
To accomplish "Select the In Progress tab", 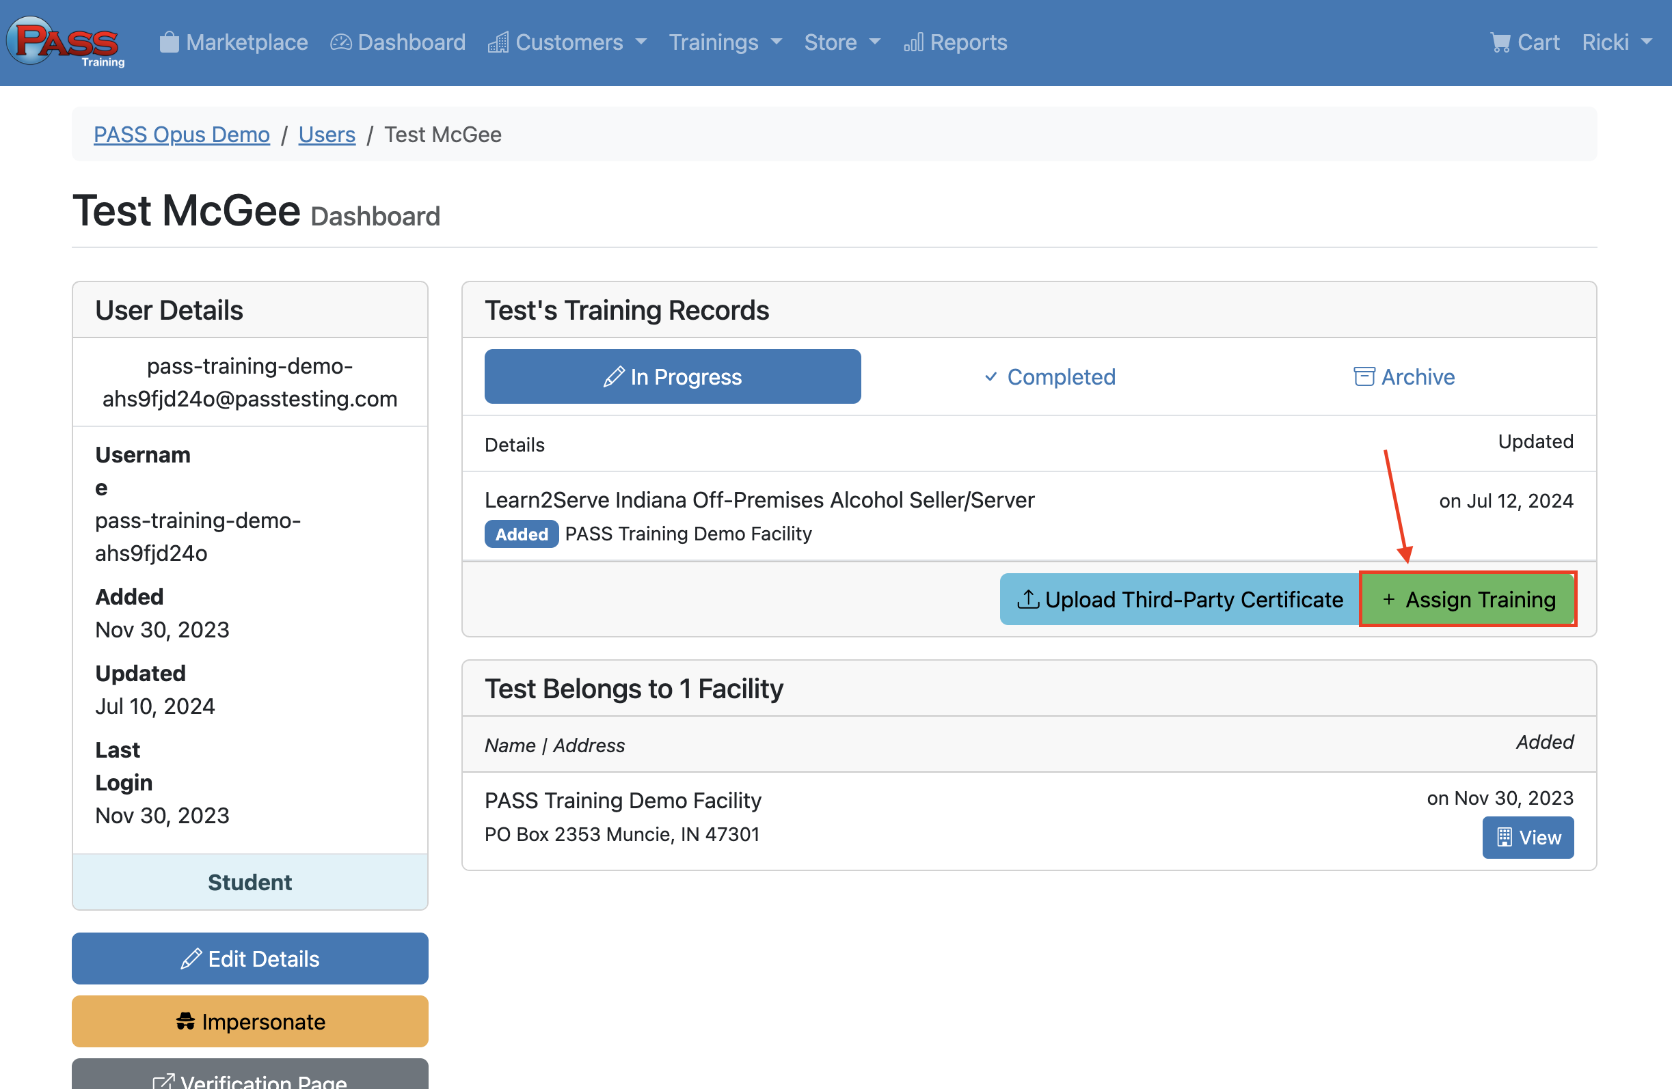I will (673, 377).
